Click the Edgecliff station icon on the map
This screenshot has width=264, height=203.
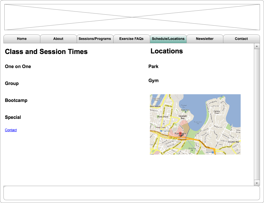click(212, 152)
